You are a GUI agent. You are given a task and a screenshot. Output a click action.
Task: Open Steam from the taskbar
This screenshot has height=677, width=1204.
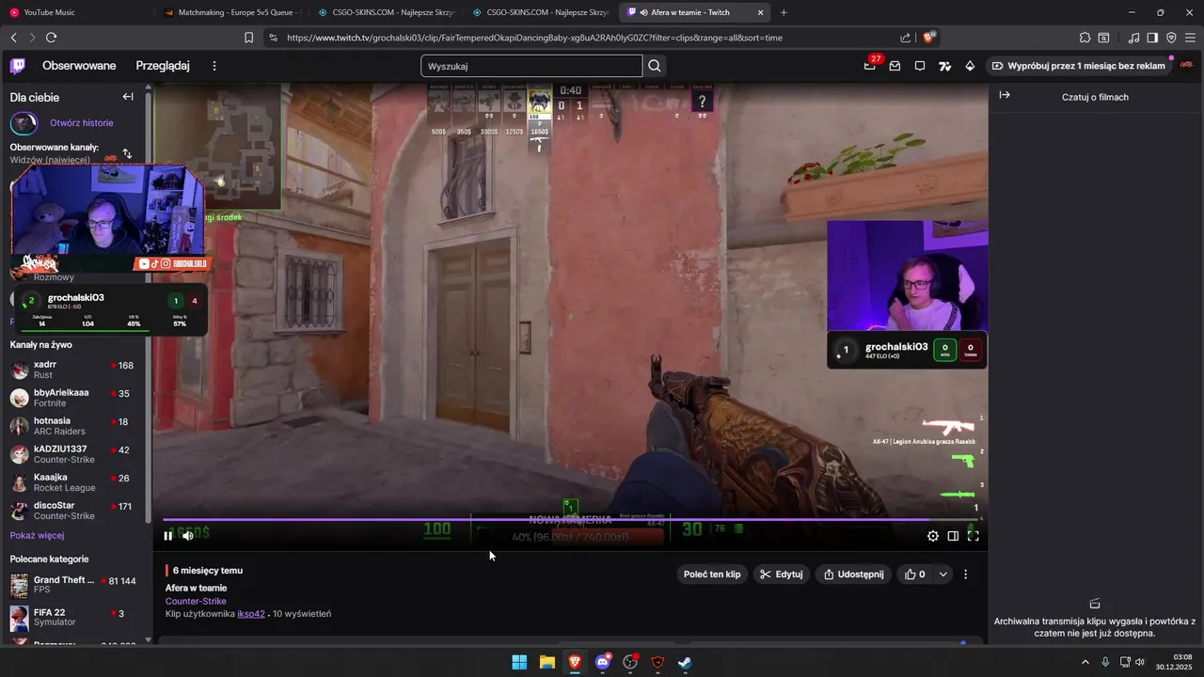click(x=685, y=662)
